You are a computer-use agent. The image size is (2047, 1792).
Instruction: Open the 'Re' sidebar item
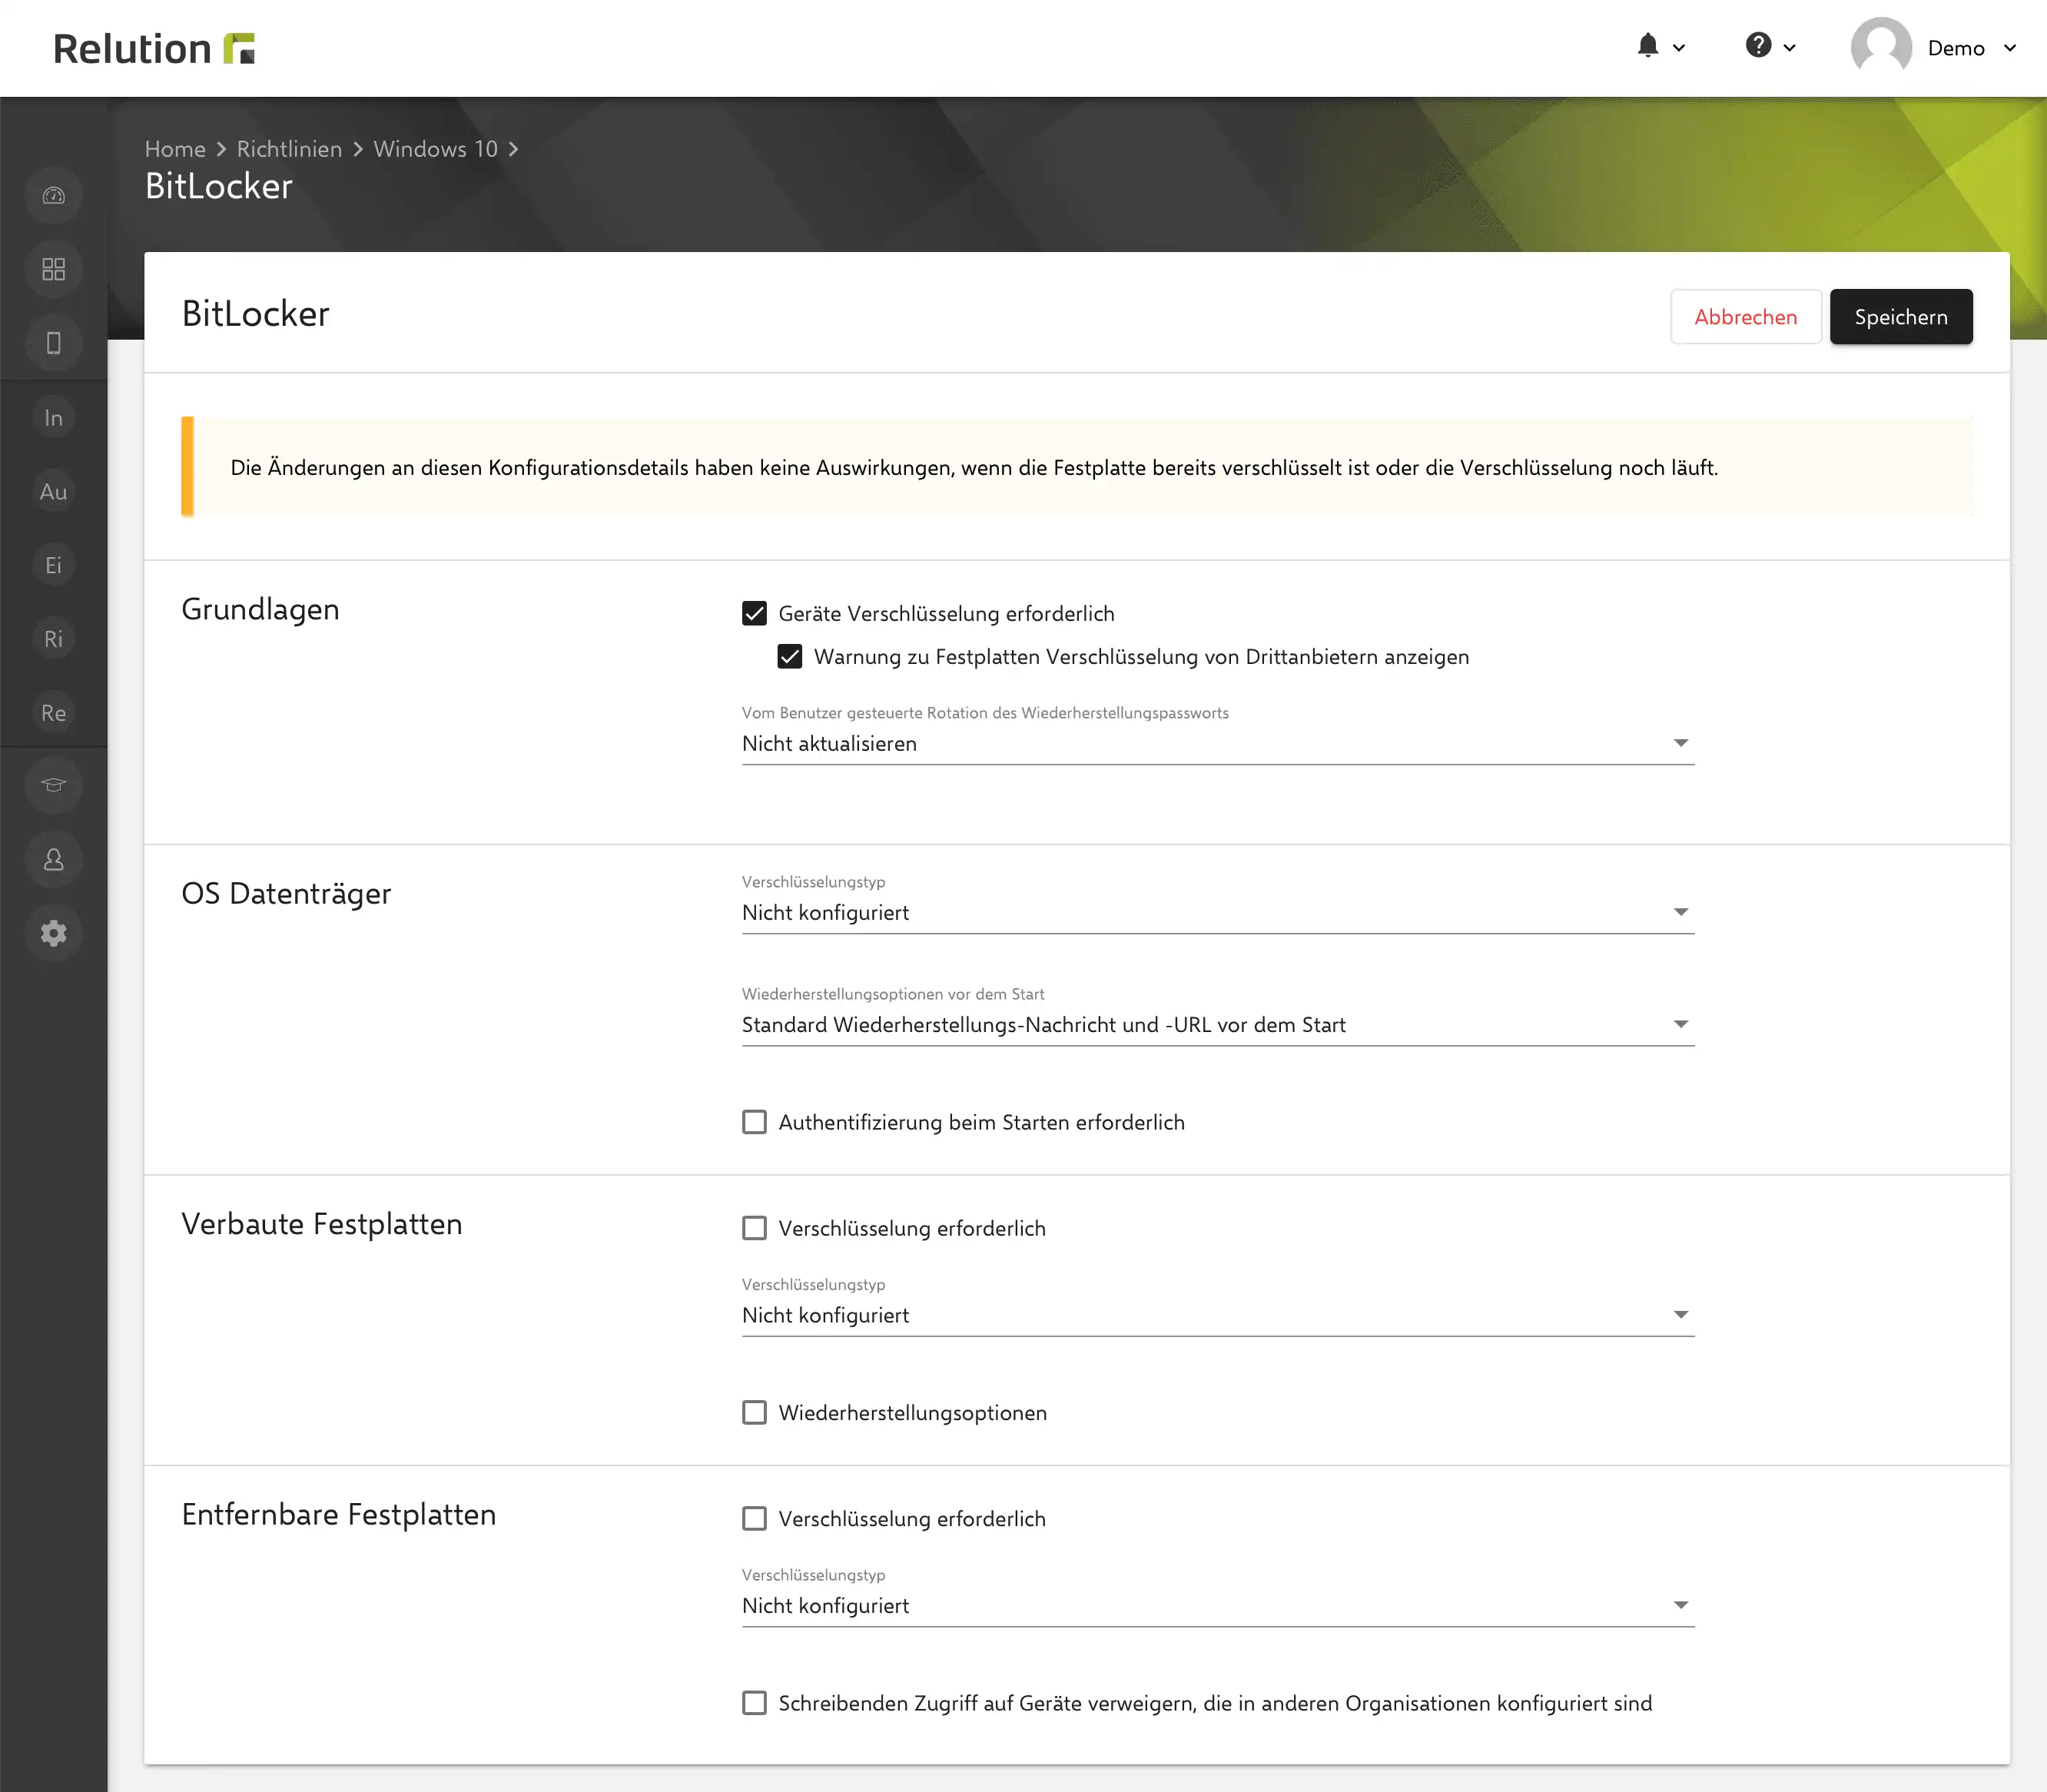coord(54,713)
